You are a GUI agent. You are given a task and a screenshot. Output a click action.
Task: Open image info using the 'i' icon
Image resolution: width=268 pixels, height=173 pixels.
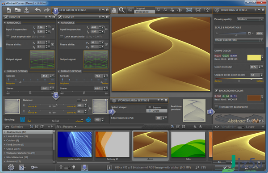pyautogui.click(x=109, y=168)
